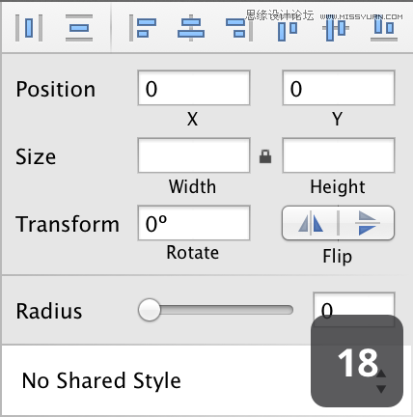Viewport: 413px width, 417px height.
Task: Click the Flip caption text
Action: [337, 257]
